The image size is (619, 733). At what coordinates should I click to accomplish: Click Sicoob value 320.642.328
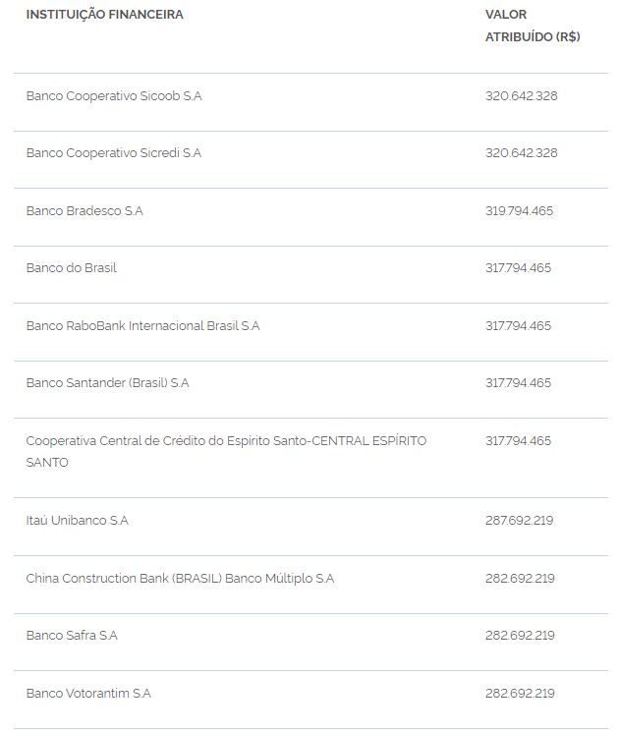(522, 96)
